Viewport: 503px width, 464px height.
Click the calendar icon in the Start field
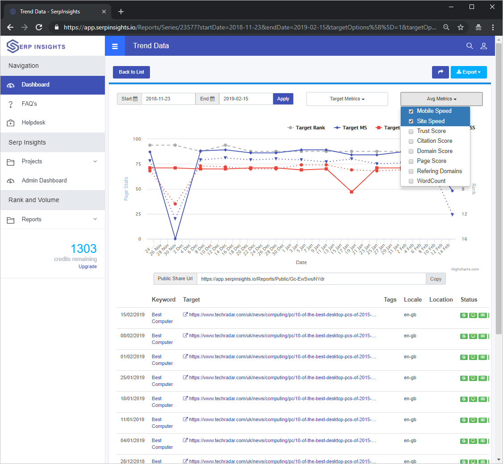tap(136, 99)
